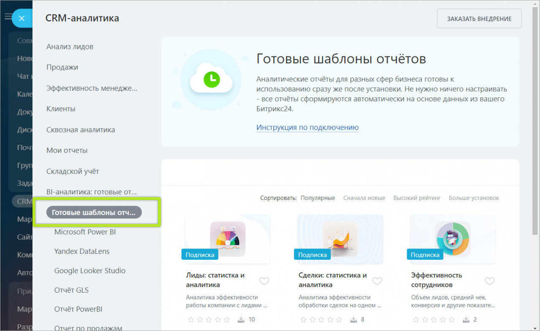Click Подписка badge on Эффективность сотрудников card
This screenshot has width=540, height=331.
425,255
